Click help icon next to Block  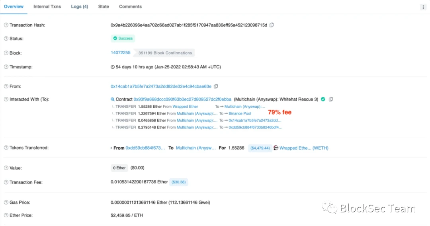tap(6, 53)
